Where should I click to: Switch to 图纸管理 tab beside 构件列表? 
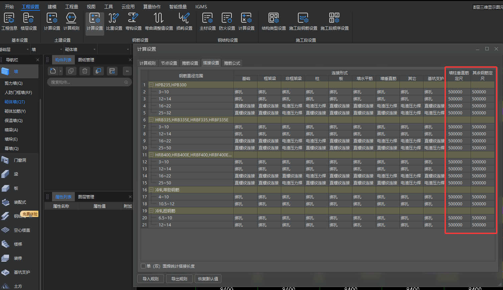point(86,60)
